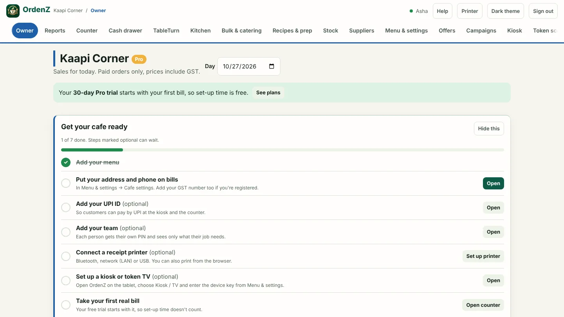Open the date picker calendar icon
The image size is (564, 317).
[x=272, y=66]
